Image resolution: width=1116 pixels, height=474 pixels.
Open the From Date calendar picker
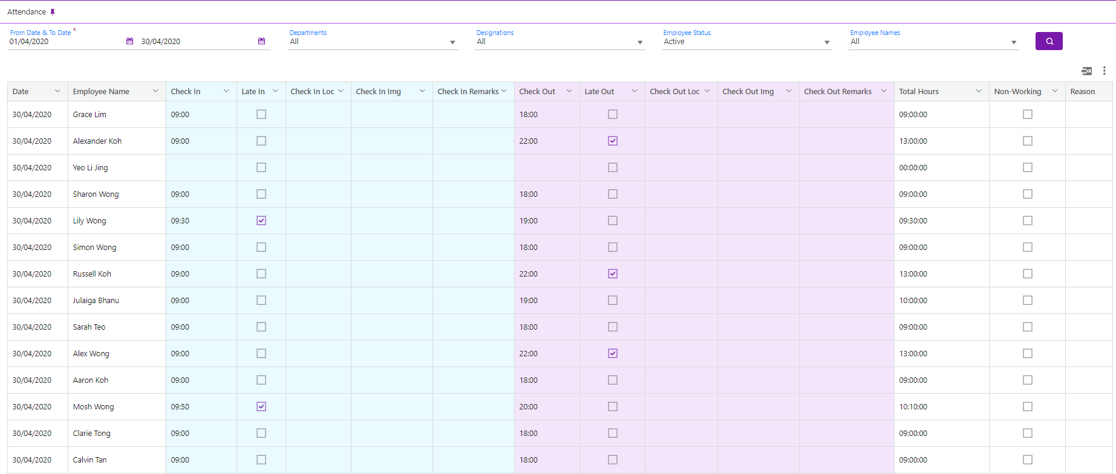[x=129, y=41]
